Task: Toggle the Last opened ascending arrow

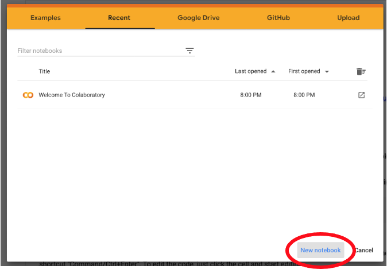Action: tap(273, 71)
